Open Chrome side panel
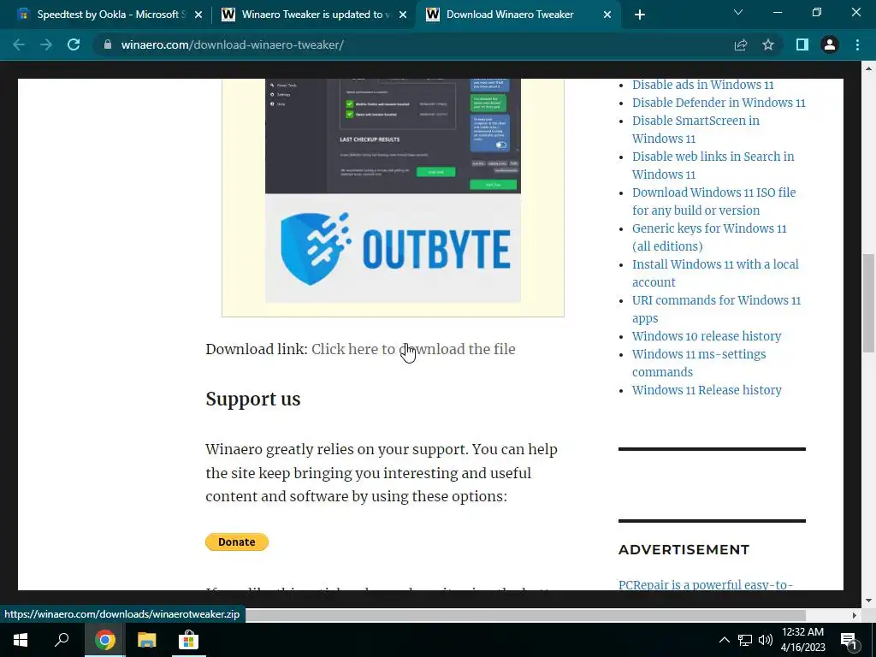Screen dimensions: 876x657 pos(802,44)
